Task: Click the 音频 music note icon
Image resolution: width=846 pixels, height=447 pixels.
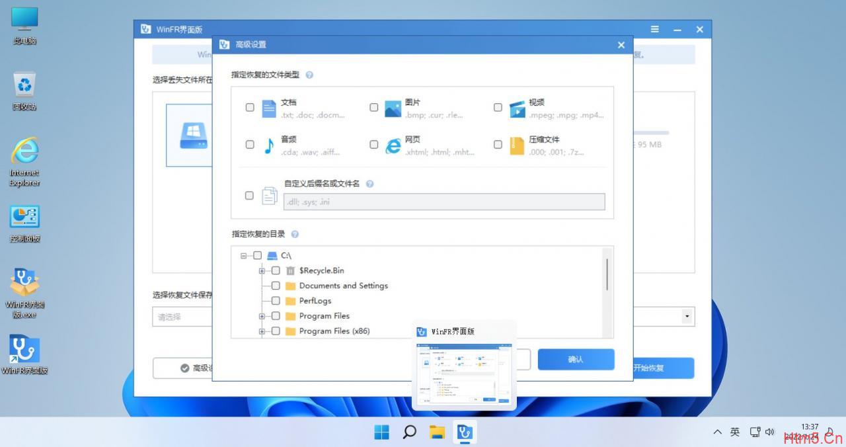Action: tap(269, 145)
